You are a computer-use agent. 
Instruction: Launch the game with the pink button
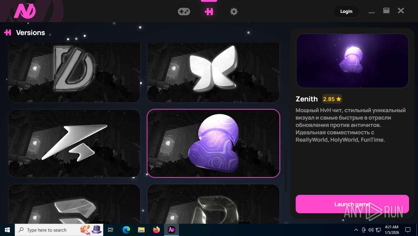(x=352, y=204)
